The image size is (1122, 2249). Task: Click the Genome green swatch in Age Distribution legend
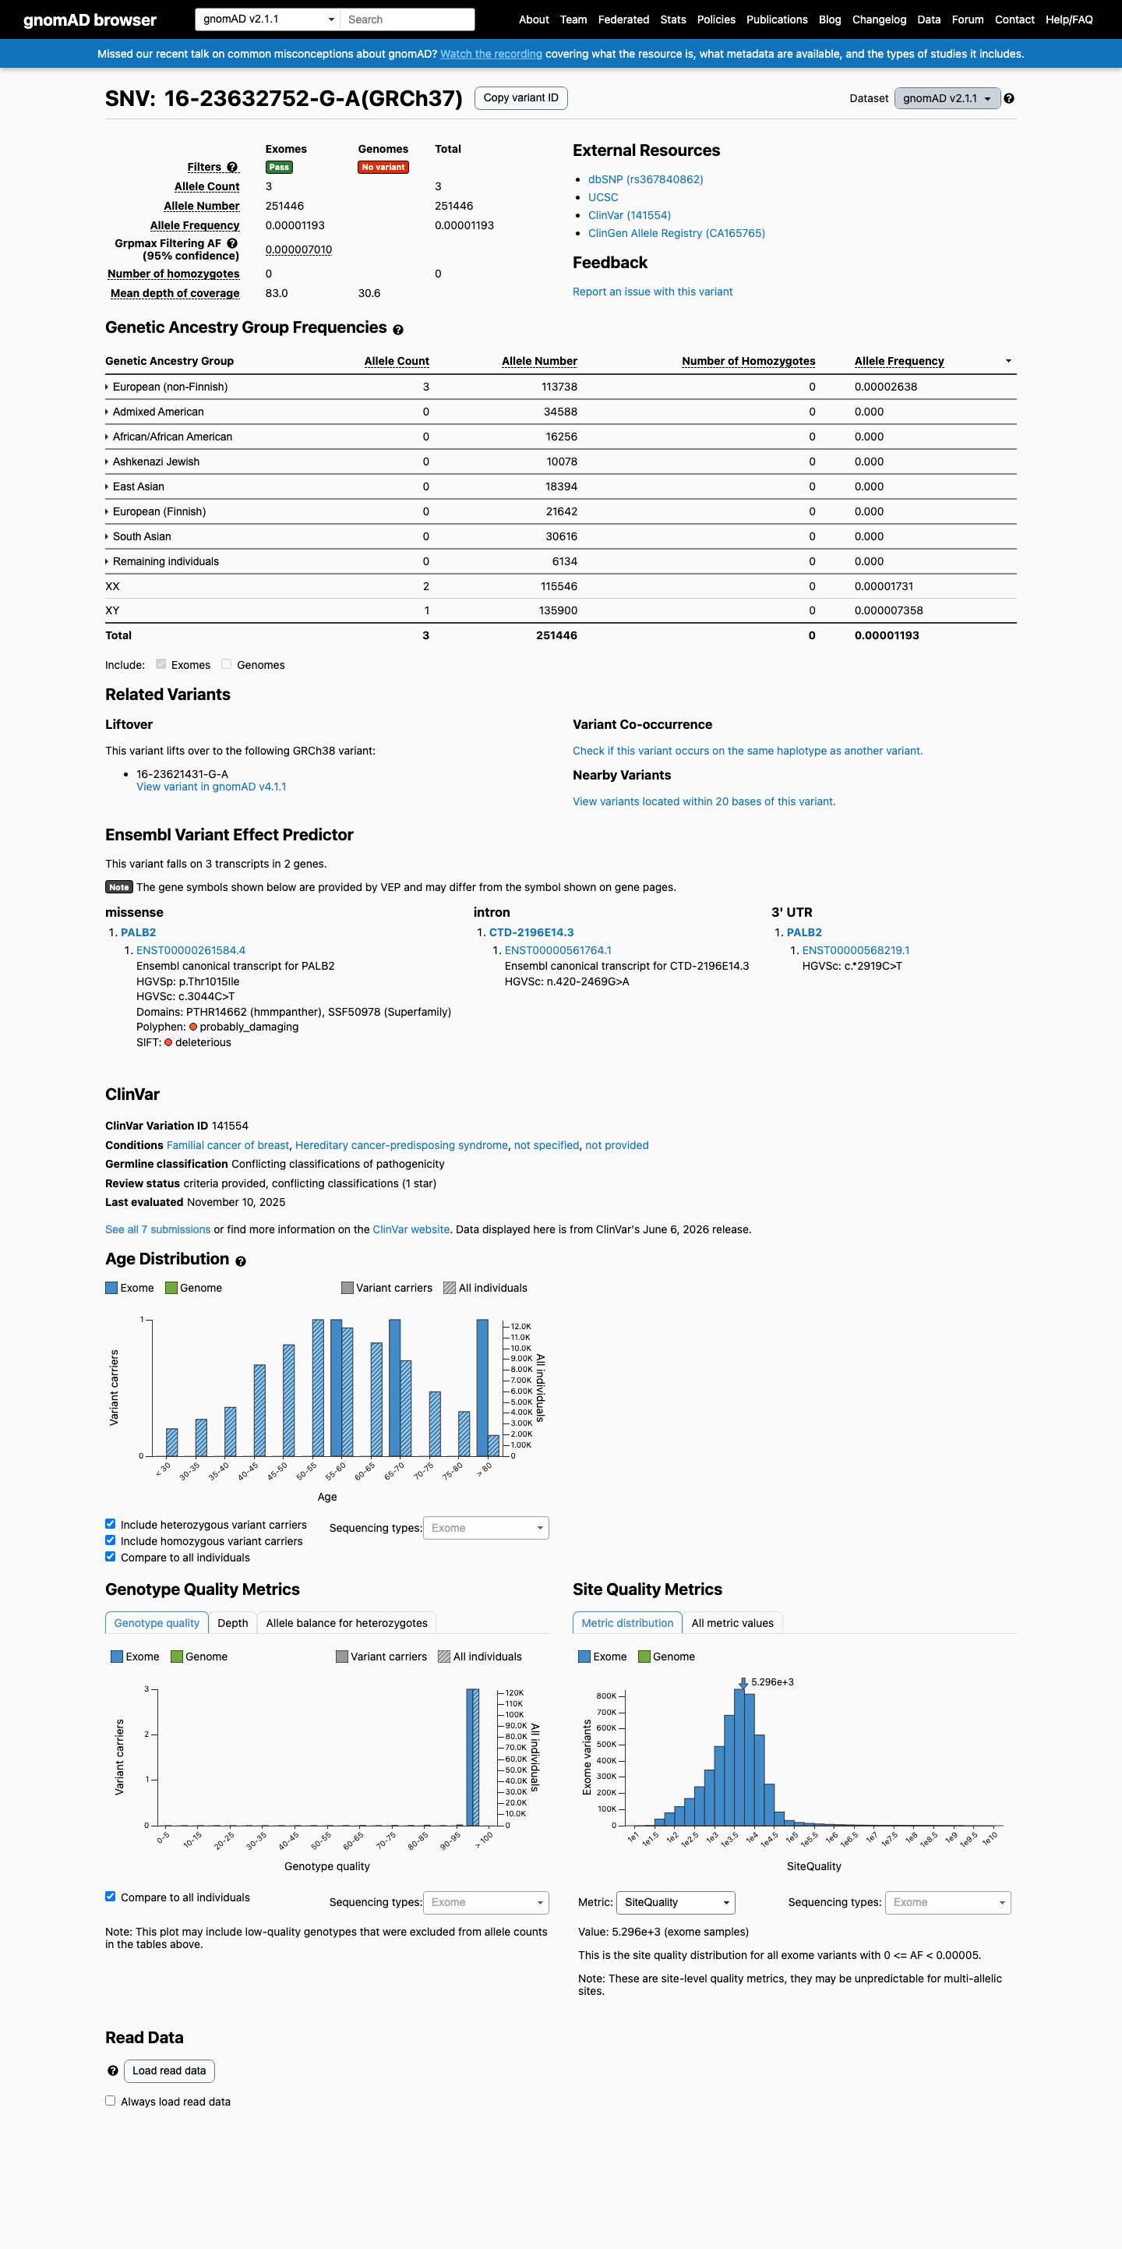click(x=171, y=1288)
